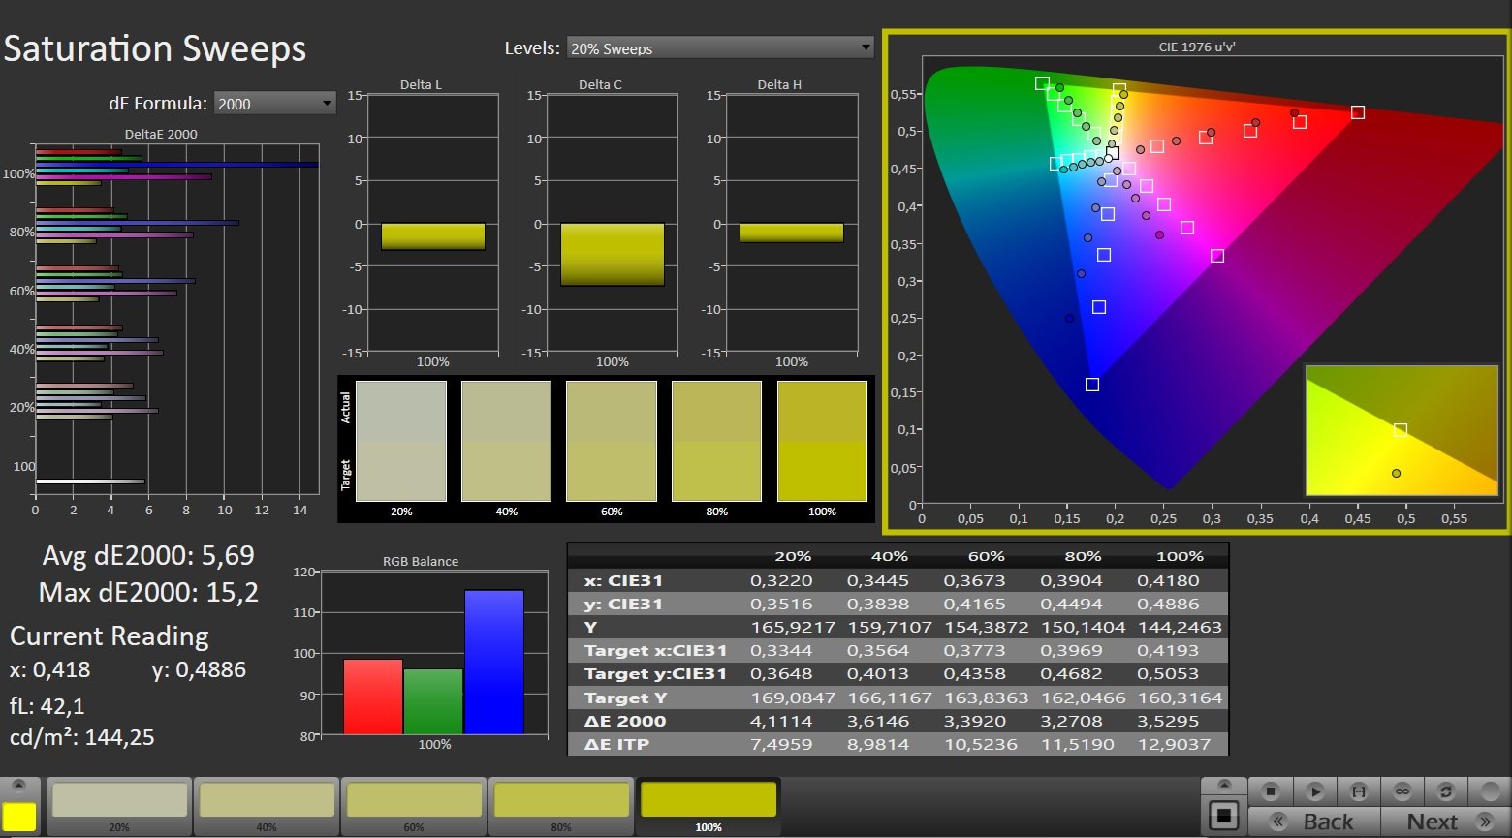Open the Levels 20% Sweeps dropdown

click(x=720, y=48)
